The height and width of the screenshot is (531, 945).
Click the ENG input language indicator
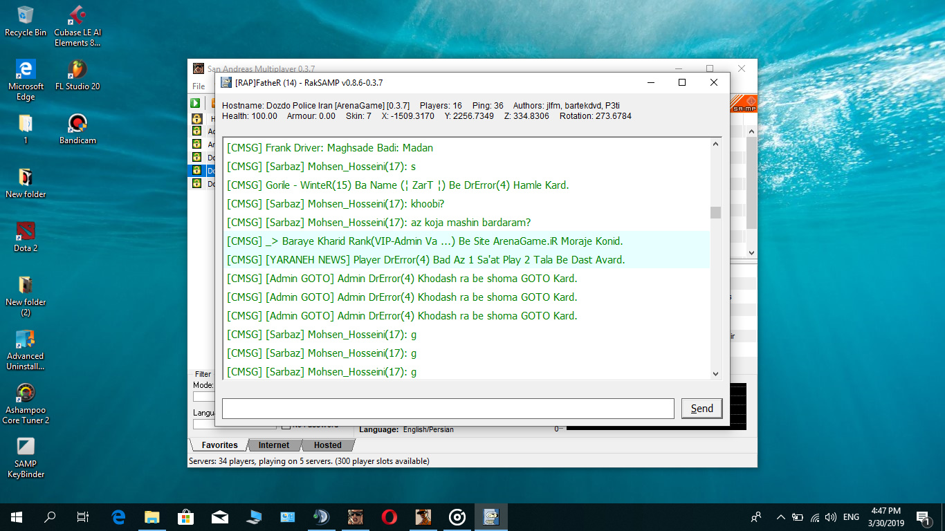coord(851,517)
